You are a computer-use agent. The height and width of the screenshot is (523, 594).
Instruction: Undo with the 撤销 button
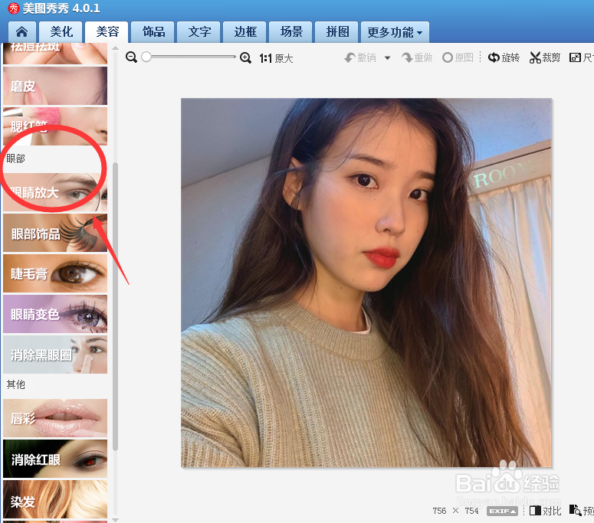(360, 57)
